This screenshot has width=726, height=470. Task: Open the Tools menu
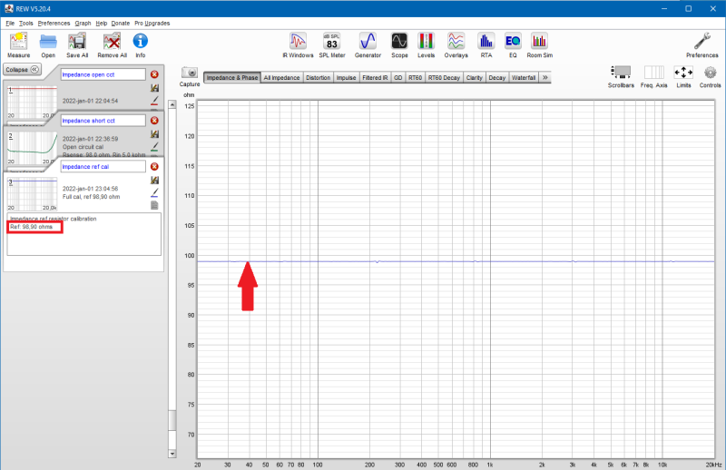point(26,24)
